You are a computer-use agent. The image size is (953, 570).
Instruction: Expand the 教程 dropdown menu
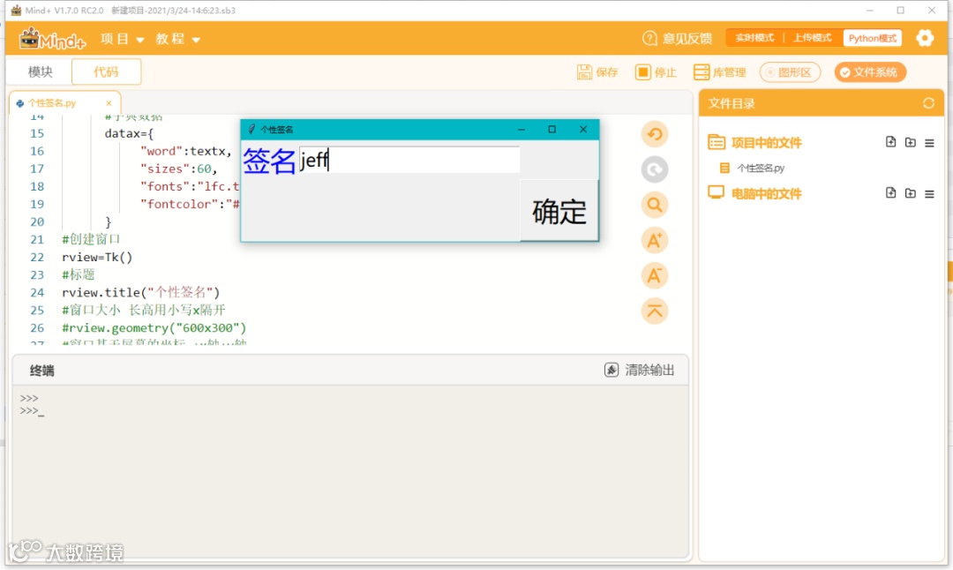177,39
